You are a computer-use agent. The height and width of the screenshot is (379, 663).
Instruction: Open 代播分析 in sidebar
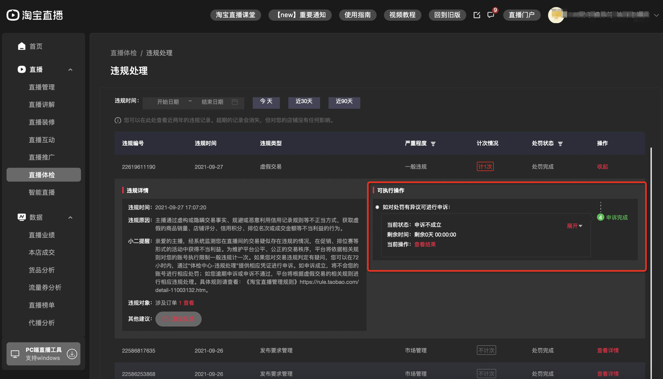point(42,323)
